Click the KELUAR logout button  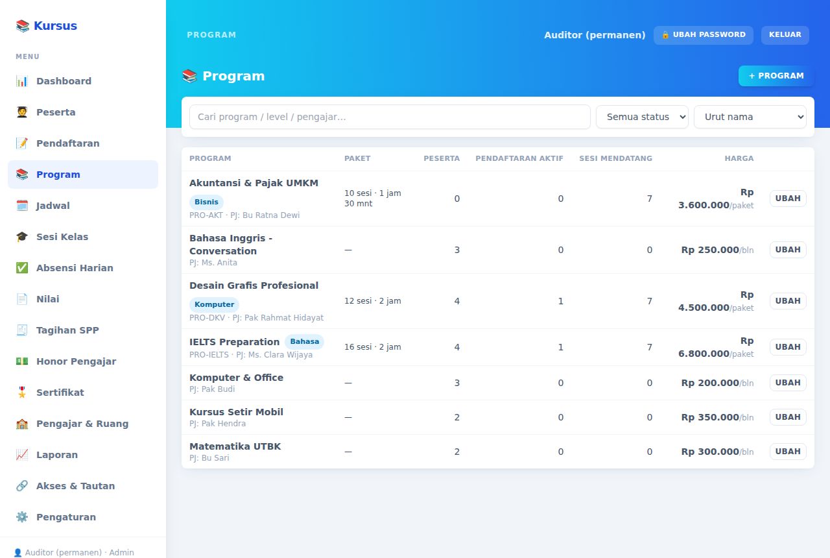785,35
